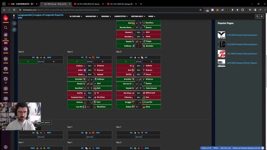Screen dimensions: 267x150
Task: Click the table of contents icon
Action: tap(14, 23)
